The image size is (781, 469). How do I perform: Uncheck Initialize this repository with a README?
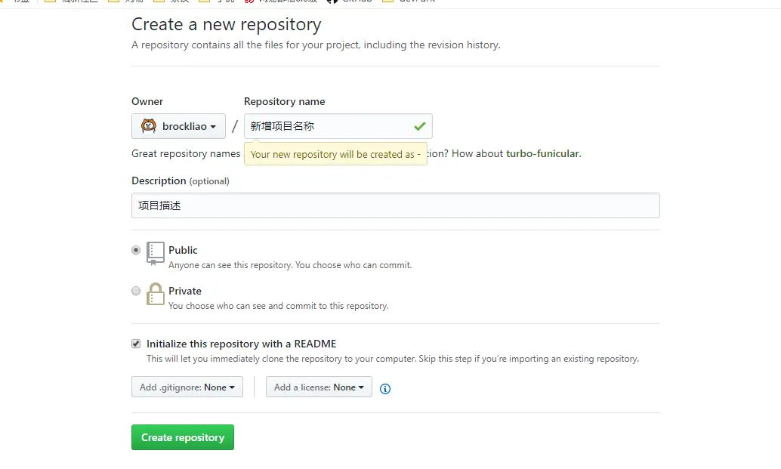pos(136,344)
